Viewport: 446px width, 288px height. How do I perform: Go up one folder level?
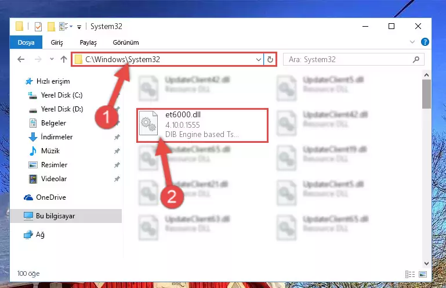pos(64,59)
